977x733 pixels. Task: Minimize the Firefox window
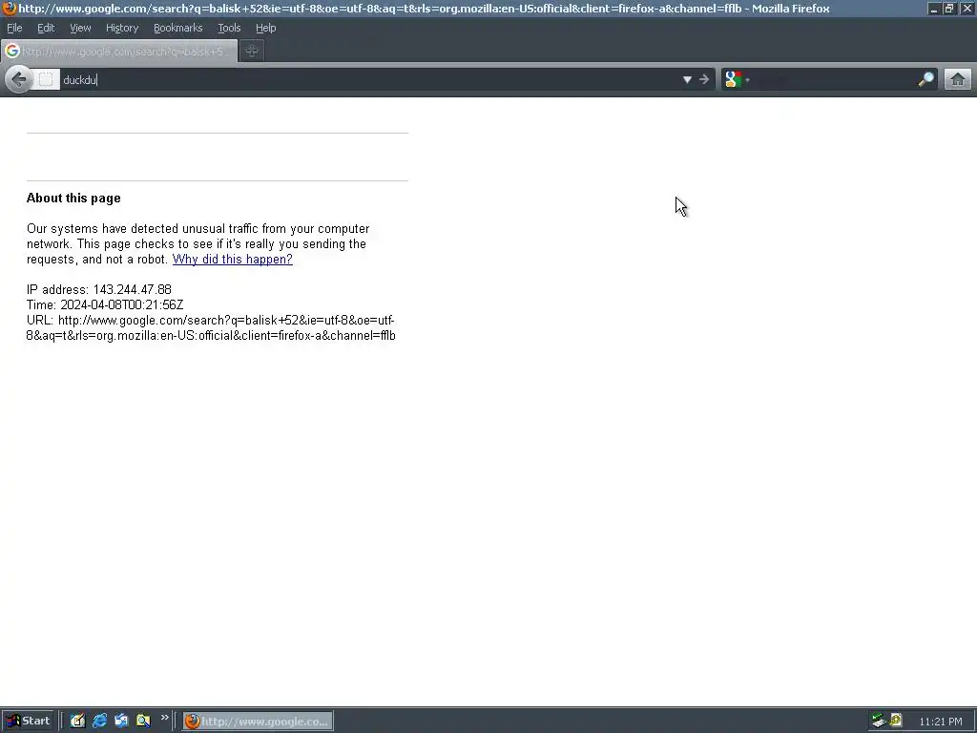933,8
